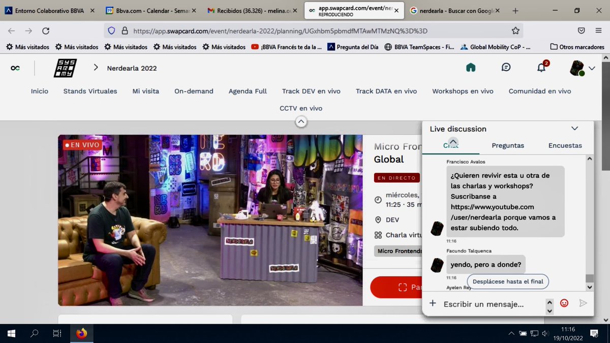Switch to Bbva.com Calendar browser tab
Image resolution: width=610 pixels, height=343 pixels.
tap(151, 10)
